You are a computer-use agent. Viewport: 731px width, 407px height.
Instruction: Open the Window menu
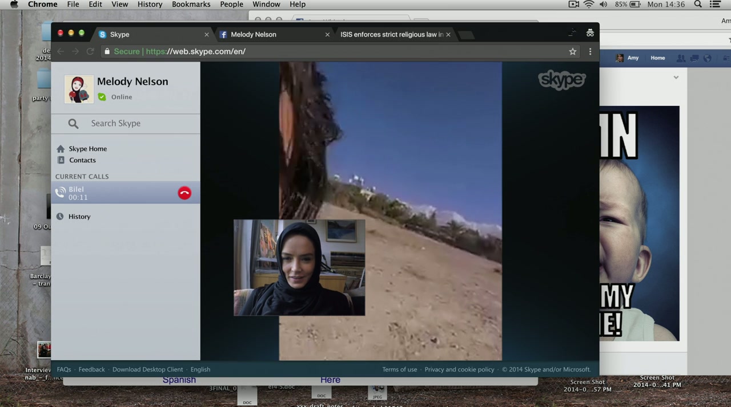coord(267,5)
